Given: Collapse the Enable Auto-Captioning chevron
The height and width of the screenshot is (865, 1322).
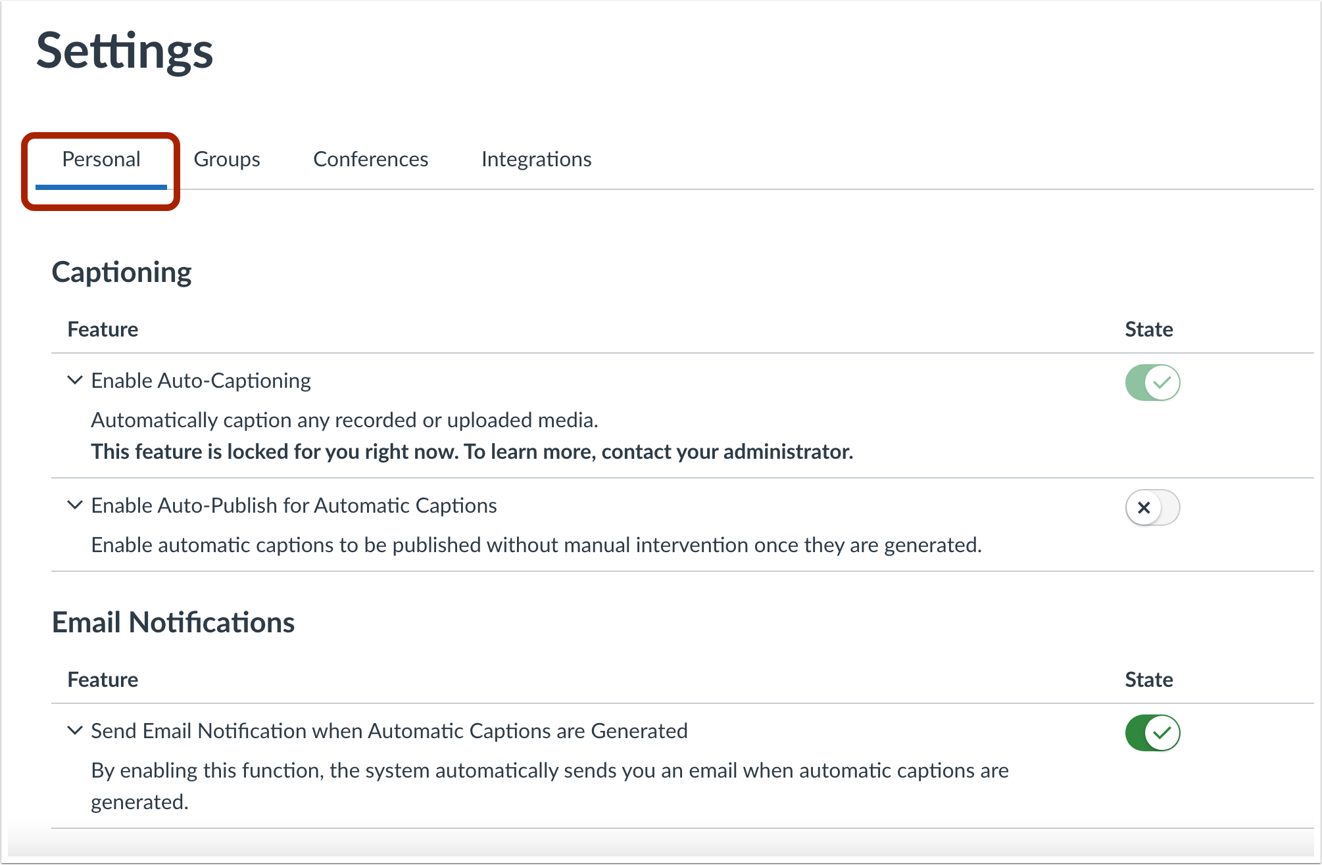Looking at the screenshot, I should point(75,381).
